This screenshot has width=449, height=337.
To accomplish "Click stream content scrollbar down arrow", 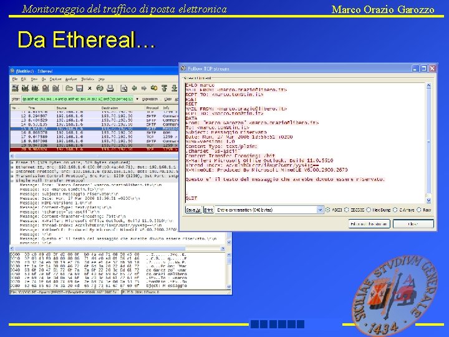I will (x=428, y=200).
